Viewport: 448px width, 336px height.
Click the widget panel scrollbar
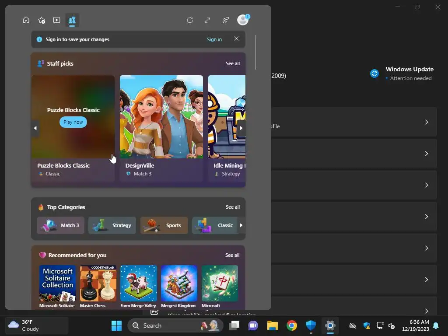tap(255, 52)
